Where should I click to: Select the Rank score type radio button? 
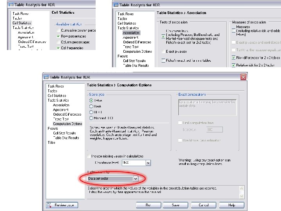click(x=91, y=106)
